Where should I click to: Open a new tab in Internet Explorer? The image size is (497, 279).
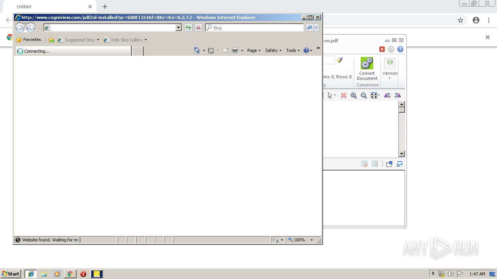tap(137, 51)
